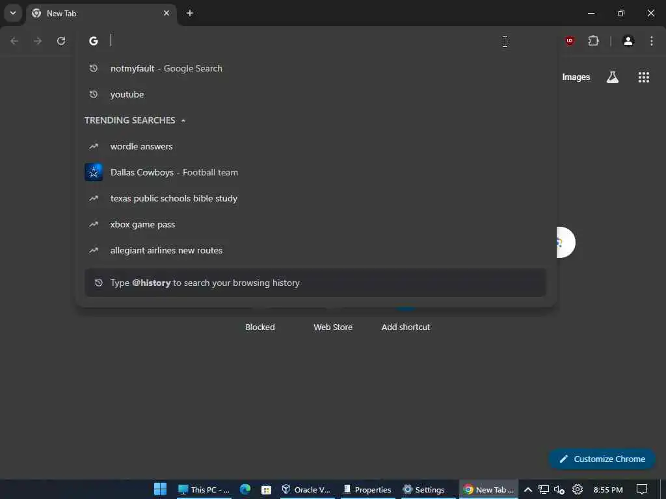Select the New Tab browser tab

pyautogui.click(x=101, y=13)
